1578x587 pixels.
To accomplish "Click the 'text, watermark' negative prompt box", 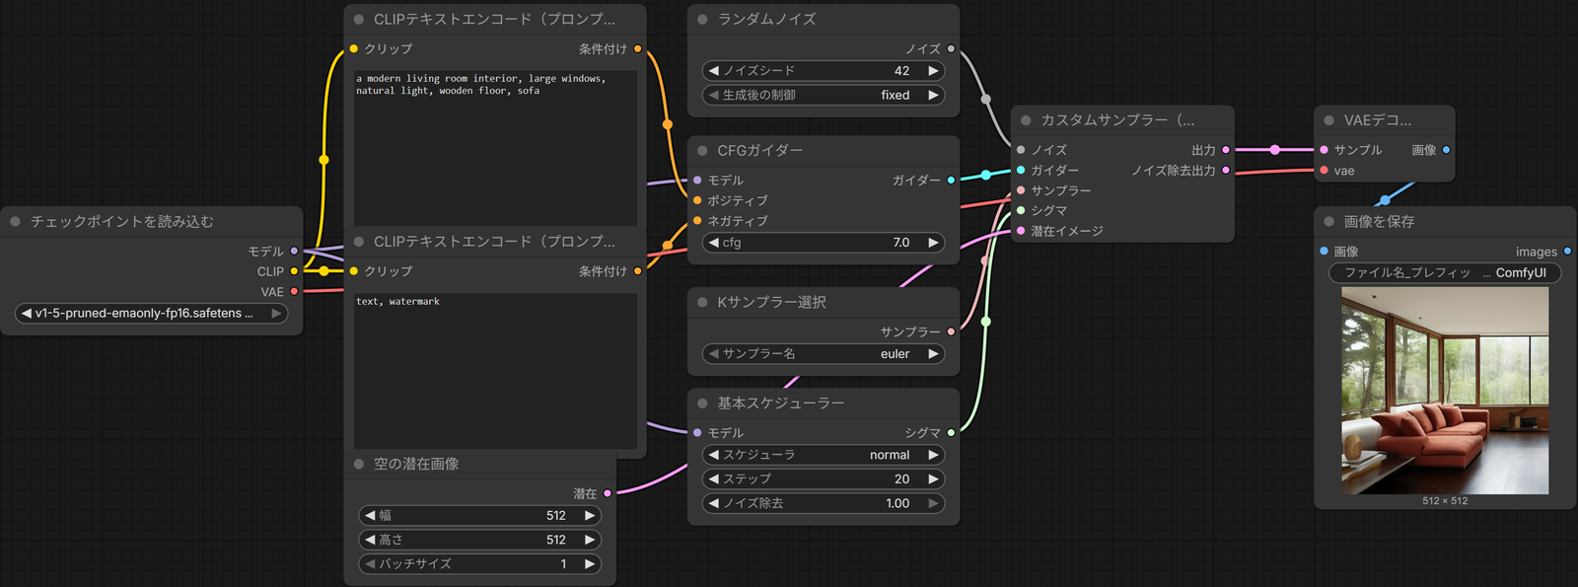I will click(495, 371).
